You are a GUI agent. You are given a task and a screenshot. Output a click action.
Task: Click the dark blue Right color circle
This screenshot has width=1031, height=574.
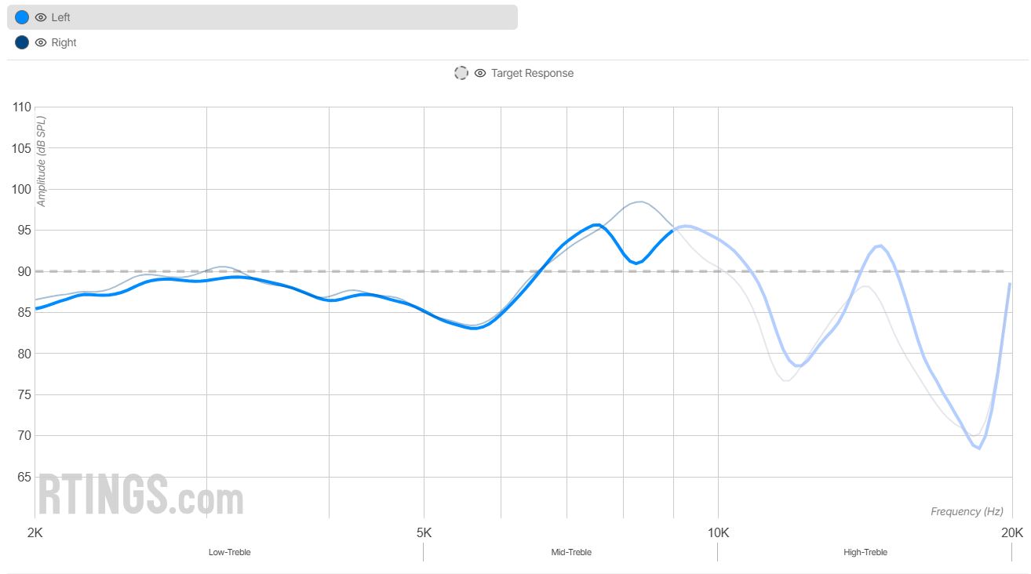coord(22,42)
